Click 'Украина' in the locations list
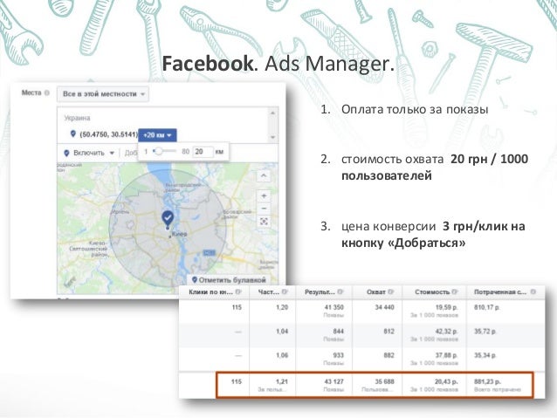Screen dimensions: 557x418 pos(77,118)
